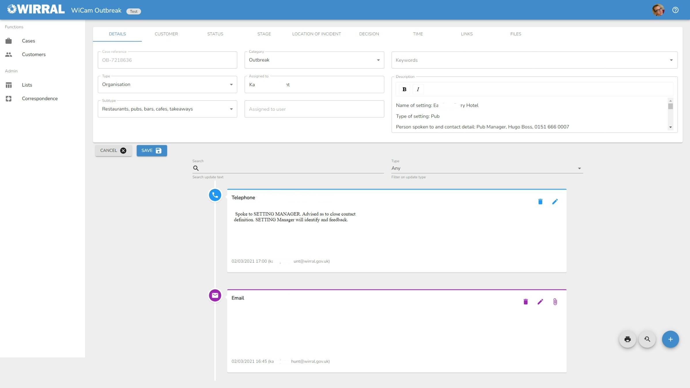Viewport: 690px width, 388px height.
Task: Cancel the case changes
Action: pyautogui.click(x=114, y=151)
